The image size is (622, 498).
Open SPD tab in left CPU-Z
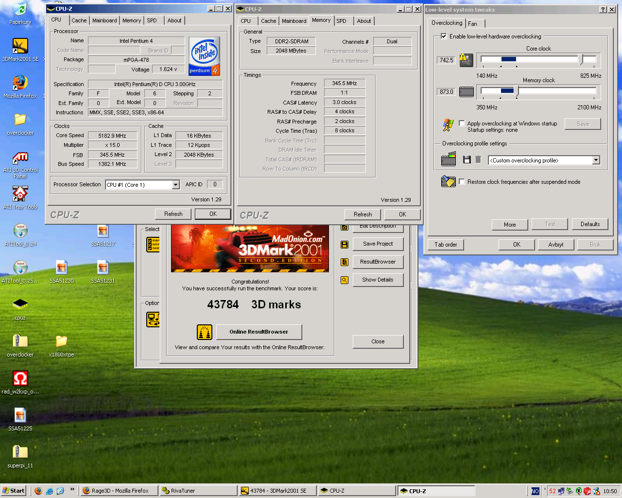(x=152, y=20)
